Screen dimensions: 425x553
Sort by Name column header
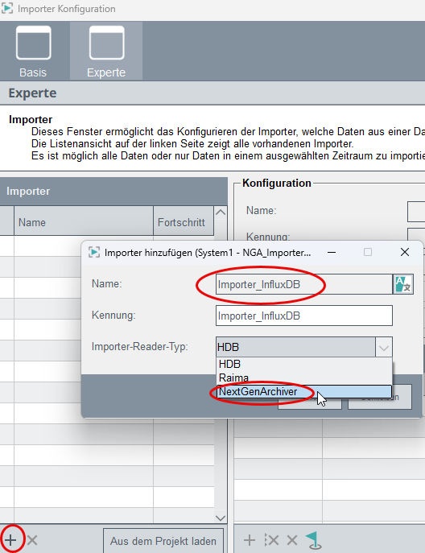(x=84, y=222)
